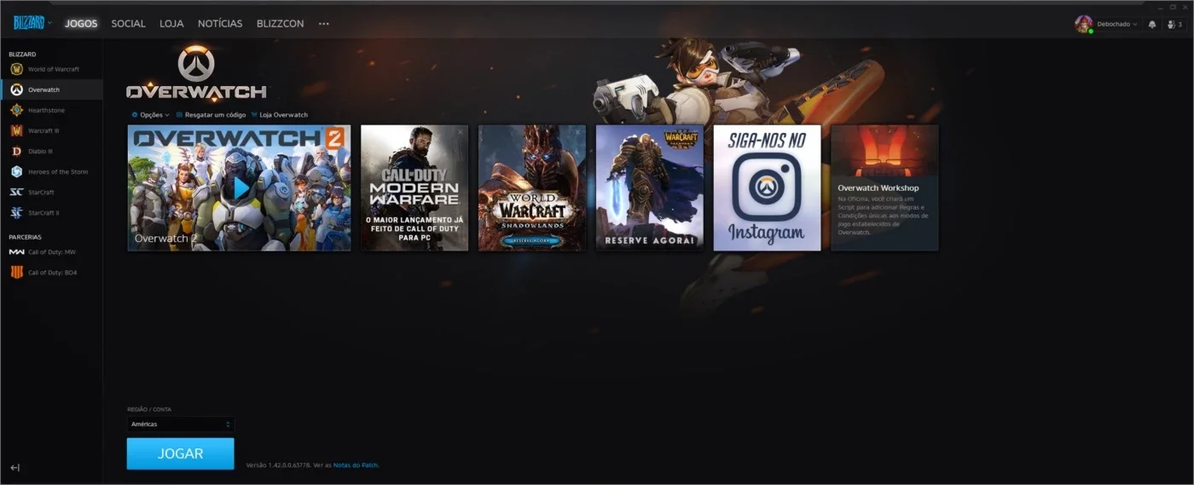This screenshot has width=1194, height=485.
Task: Switch to the JOGOS tab
Action: point(81,24)
